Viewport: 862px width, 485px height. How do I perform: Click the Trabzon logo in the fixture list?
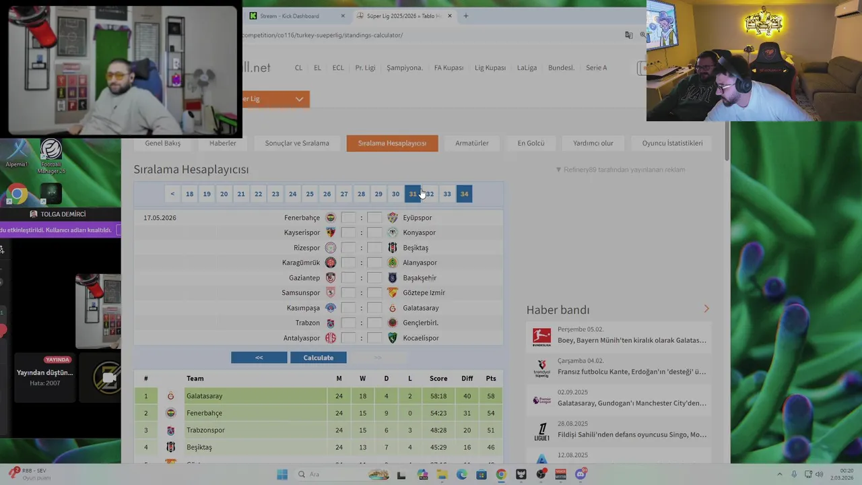(331, 323)
